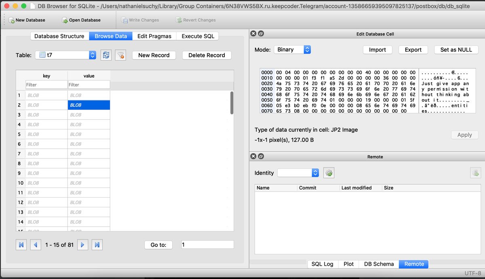
Task: Click the Export button
Action: coord(413,50)
